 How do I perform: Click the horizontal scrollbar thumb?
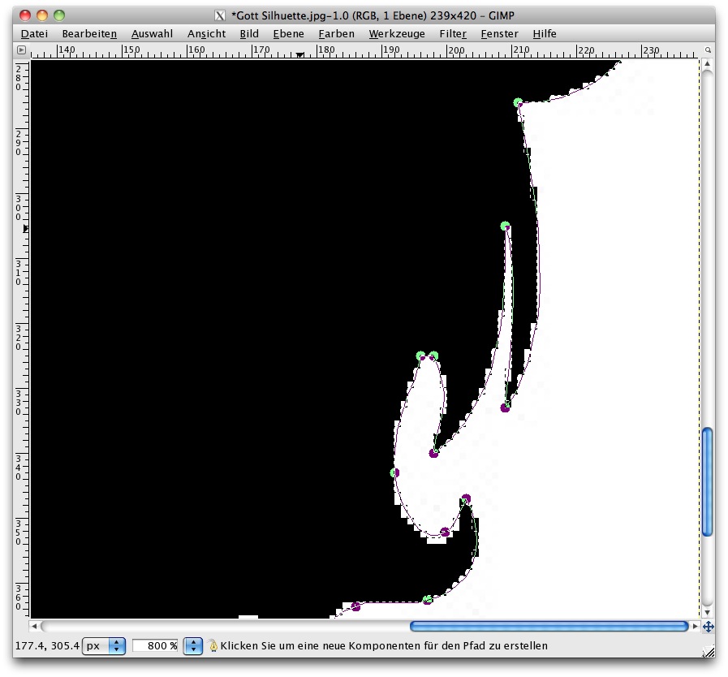pyautogui.click(x=549, y=627)
